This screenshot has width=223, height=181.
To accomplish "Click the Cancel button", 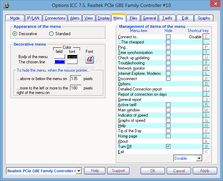I will tap(179, 171).
